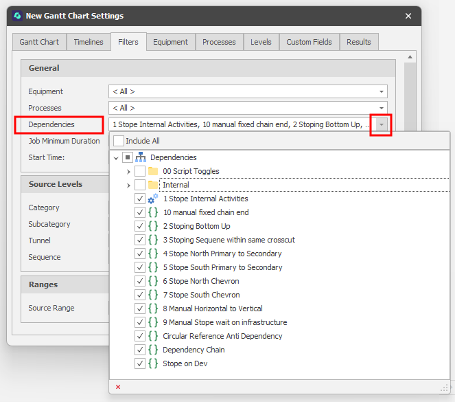Click the Dependencies hierarchy root icon
This screenshot has height=404, width=455.
coord(141,158)
